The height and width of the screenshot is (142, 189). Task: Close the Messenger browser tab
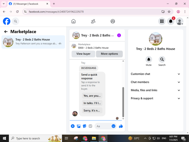point(47,4)
